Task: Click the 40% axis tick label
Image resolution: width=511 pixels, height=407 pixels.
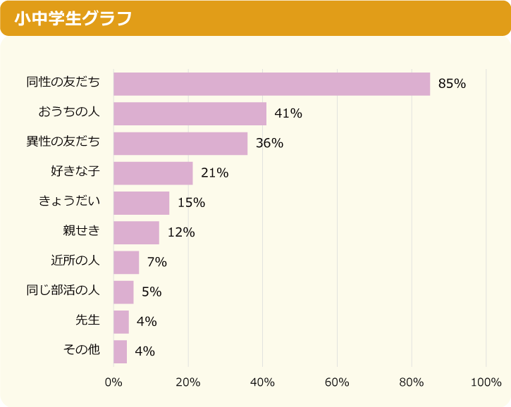Action: point(262,382)
